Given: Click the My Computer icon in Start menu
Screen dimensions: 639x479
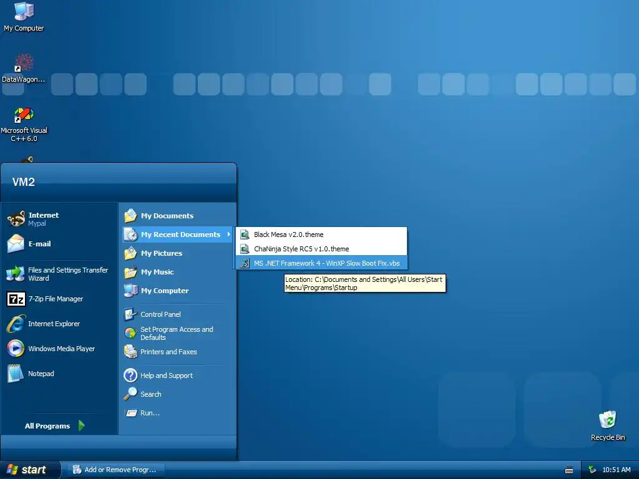Looking at the screenshot, I should coord(130,291).
